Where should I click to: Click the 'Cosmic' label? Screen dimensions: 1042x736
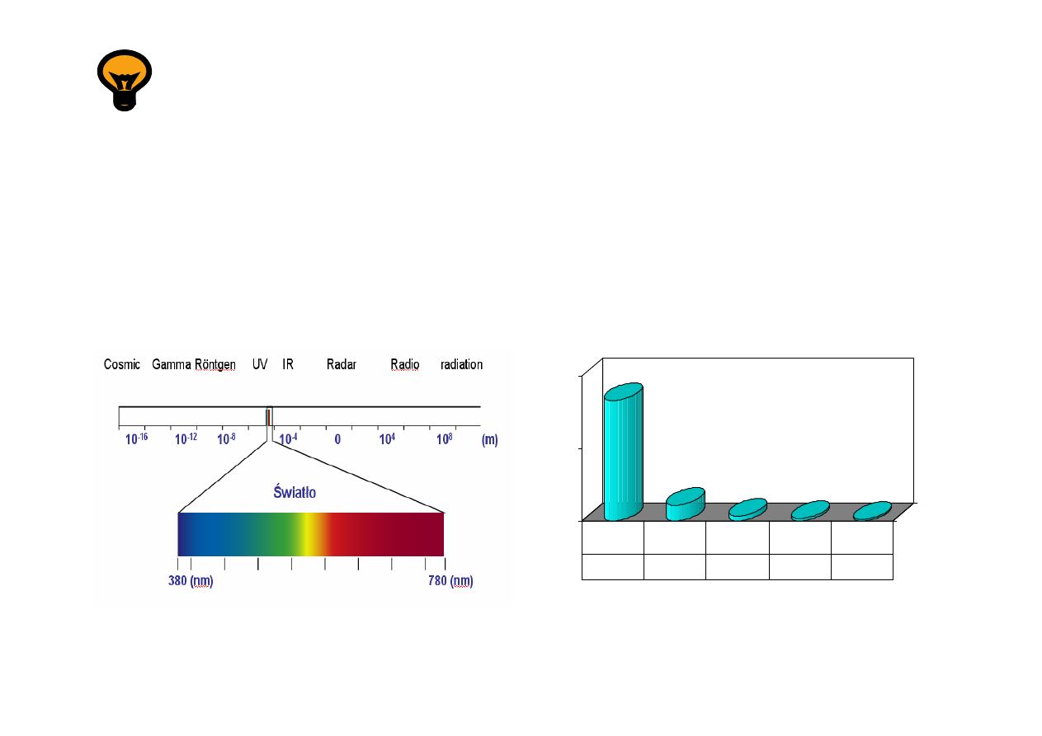point(122,364)
